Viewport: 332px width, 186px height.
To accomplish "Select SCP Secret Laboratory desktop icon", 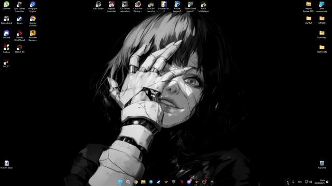I will coord(125,7).
